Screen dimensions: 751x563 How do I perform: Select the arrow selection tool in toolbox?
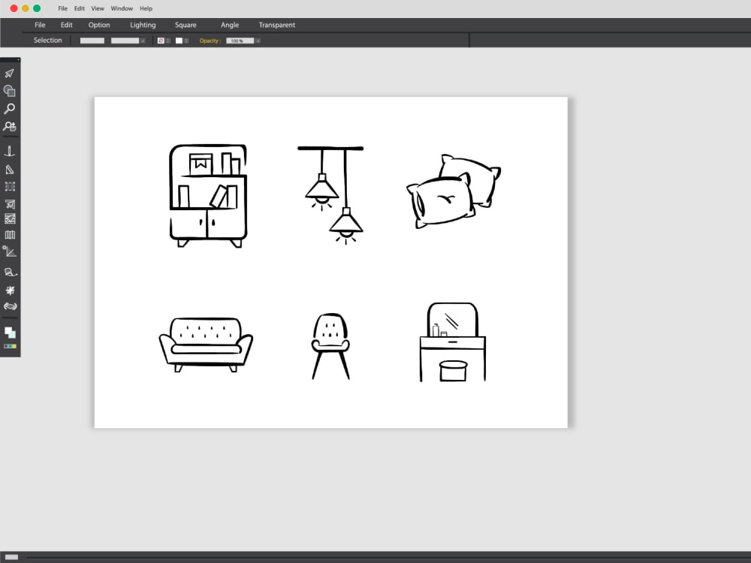click(x=10, y=74)
